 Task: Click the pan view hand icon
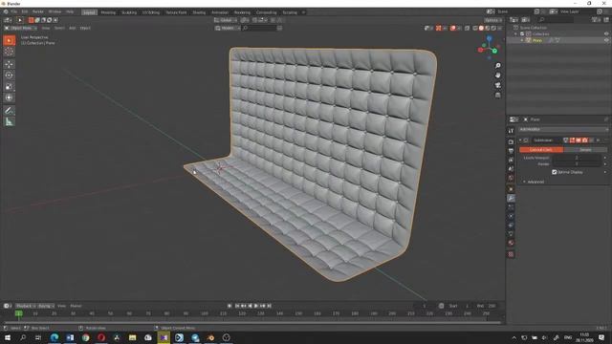pos(497,75)
